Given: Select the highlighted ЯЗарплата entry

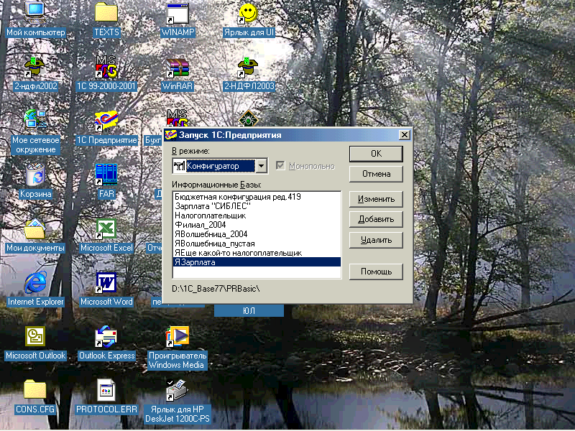Looking at the screenshot, I should [257, 262].
